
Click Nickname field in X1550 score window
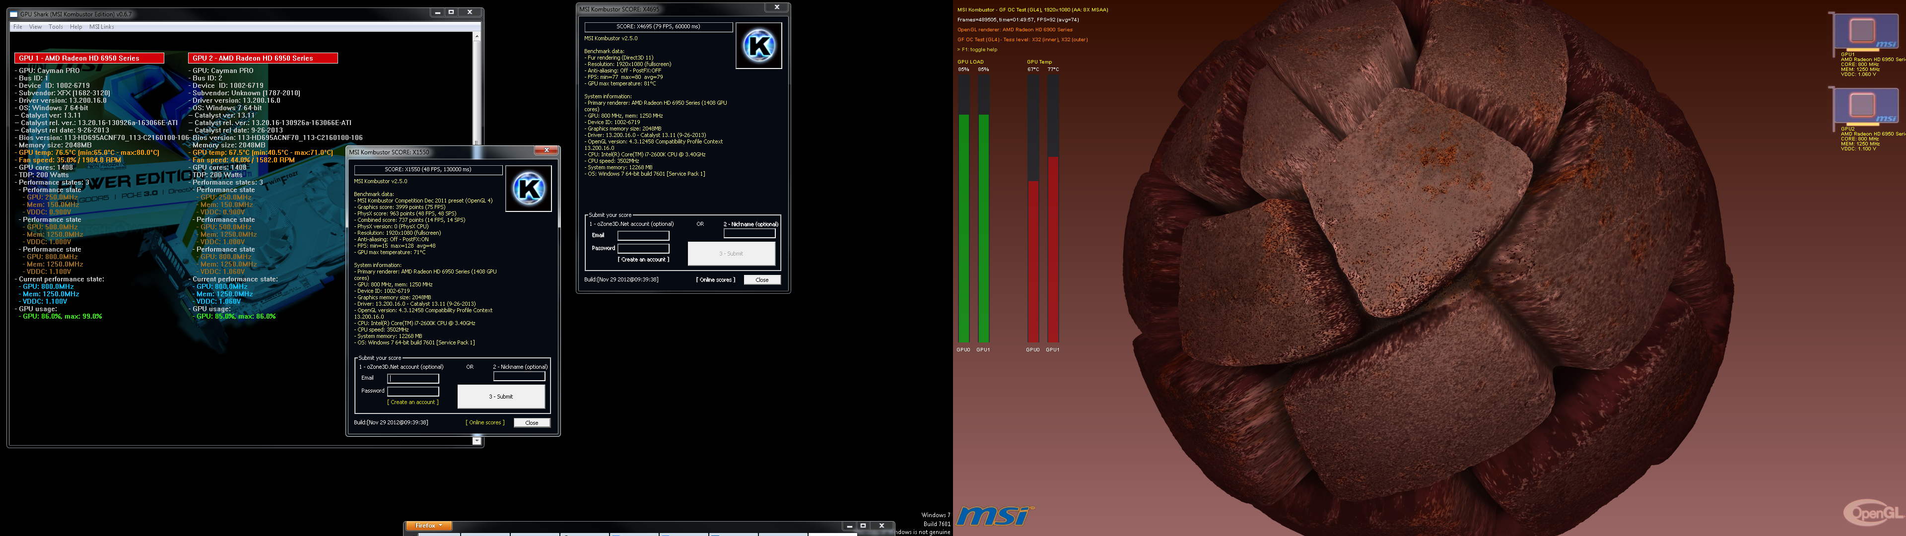[x=519, y=376]
